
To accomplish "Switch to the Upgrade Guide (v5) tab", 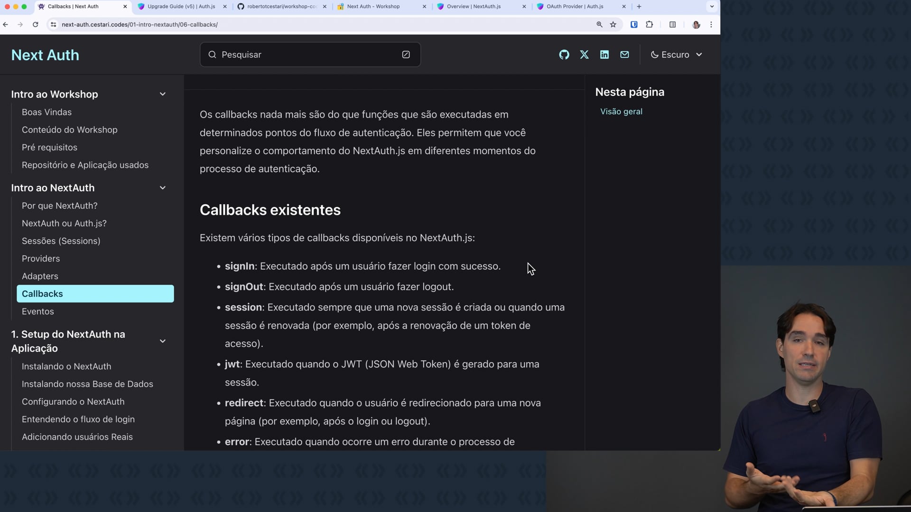I will coord(181,7).
